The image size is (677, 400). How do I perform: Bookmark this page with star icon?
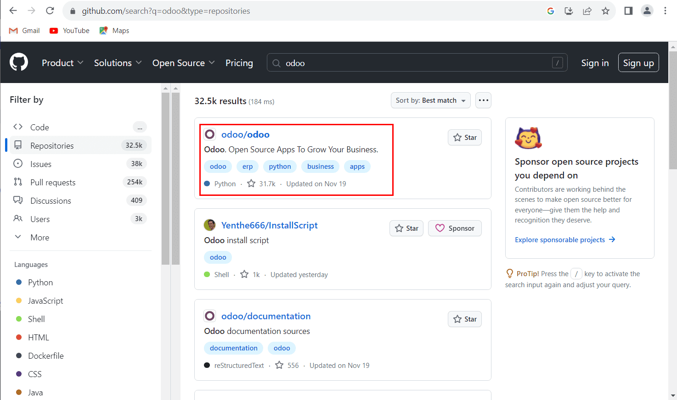point(605,11)
